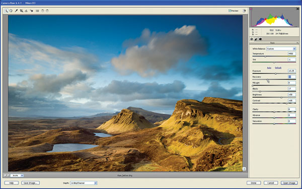Click the Auto settings link
302x189 pixels.
(x=269, y=68)
